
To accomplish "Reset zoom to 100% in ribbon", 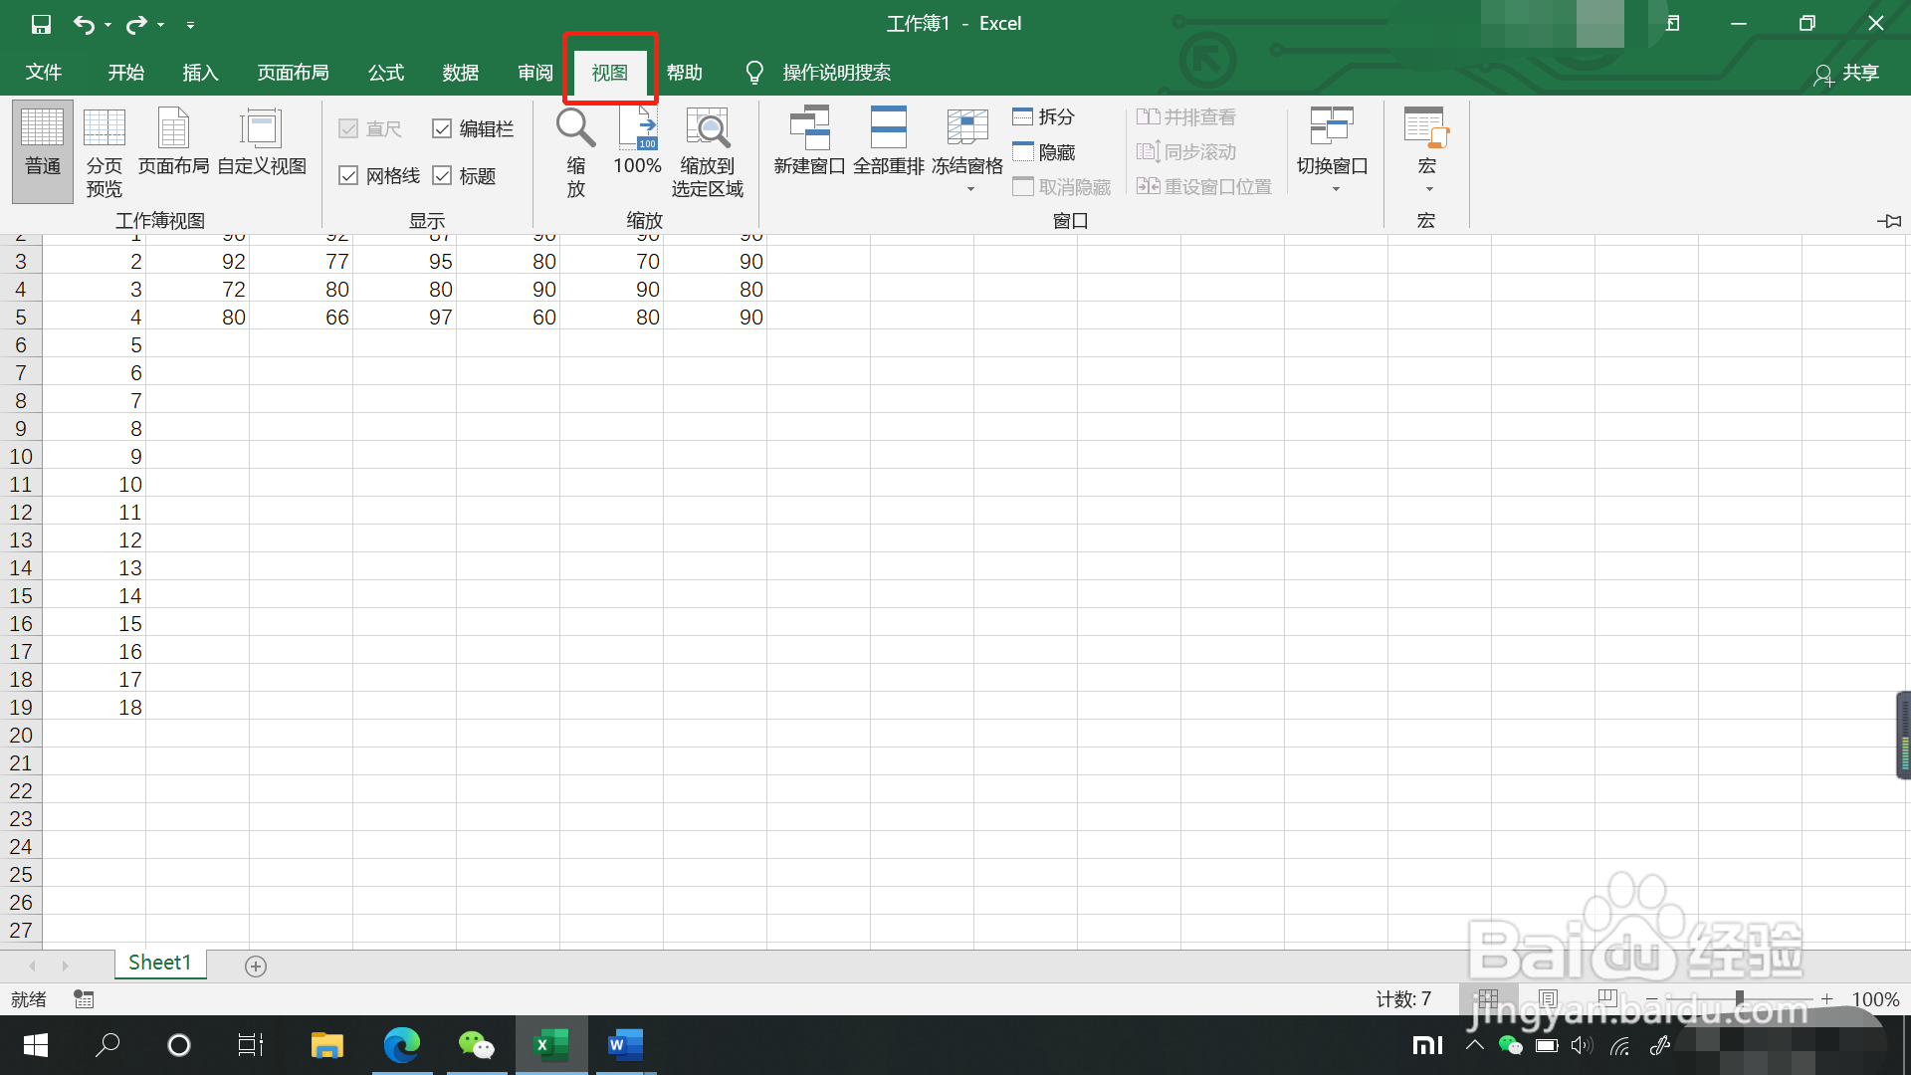I will click(x=637, y=140).
